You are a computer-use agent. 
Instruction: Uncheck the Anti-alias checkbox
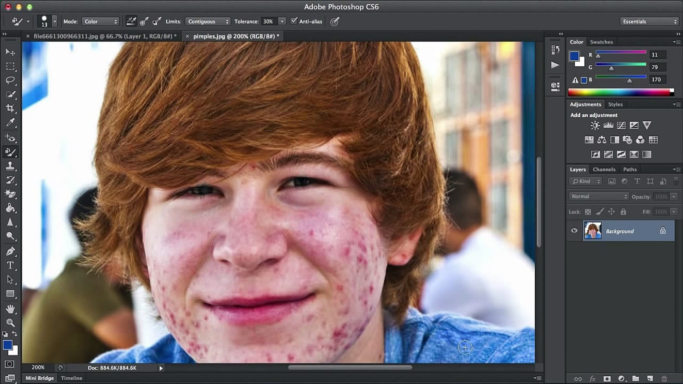tap(294, 21)
